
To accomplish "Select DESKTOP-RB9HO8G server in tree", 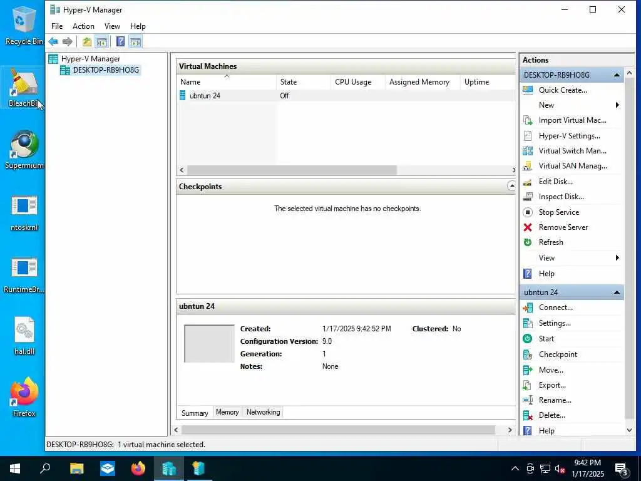I will tap(106, 70).
